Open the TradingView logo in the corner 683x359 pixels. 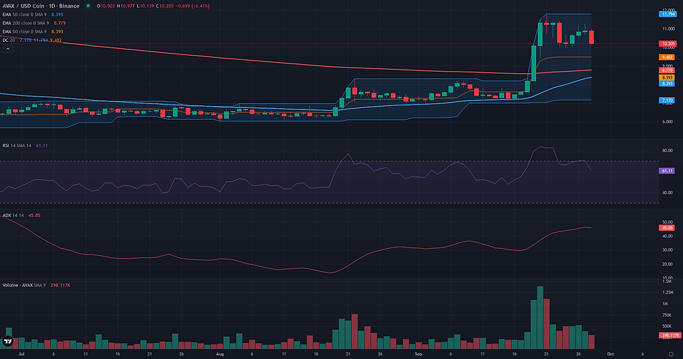pyautogui.click(x=8, y=342)
